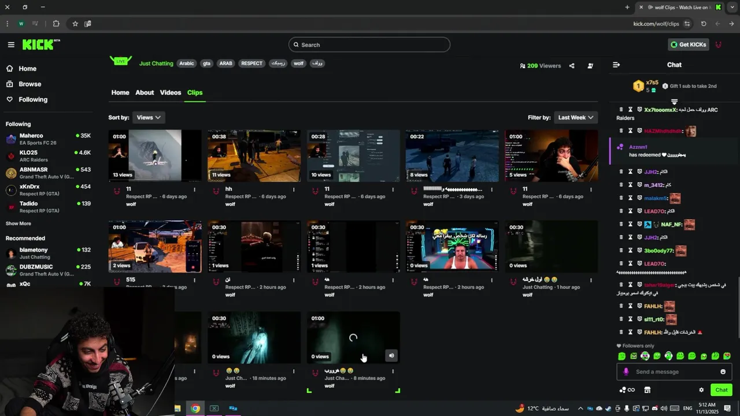Click the RESPECT tag
Screen dimensions: 740x416
[x=251, y=64]
